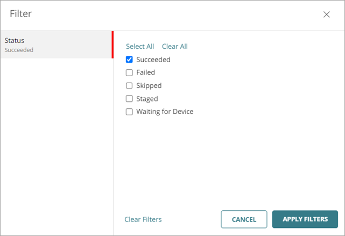Image resolution: width=345 pixels, height=236 pixels.
Task: Click the Select All link
Action: tap(140, 47)
